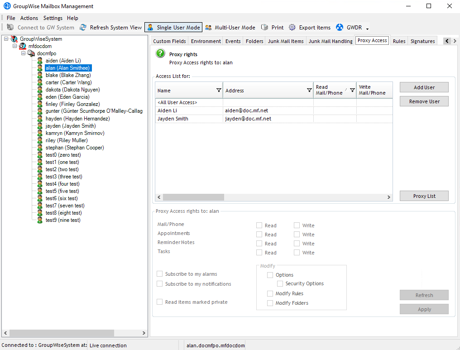Open the Actions menu
Viewport: 460px width, 350px height.
point(29,18)
